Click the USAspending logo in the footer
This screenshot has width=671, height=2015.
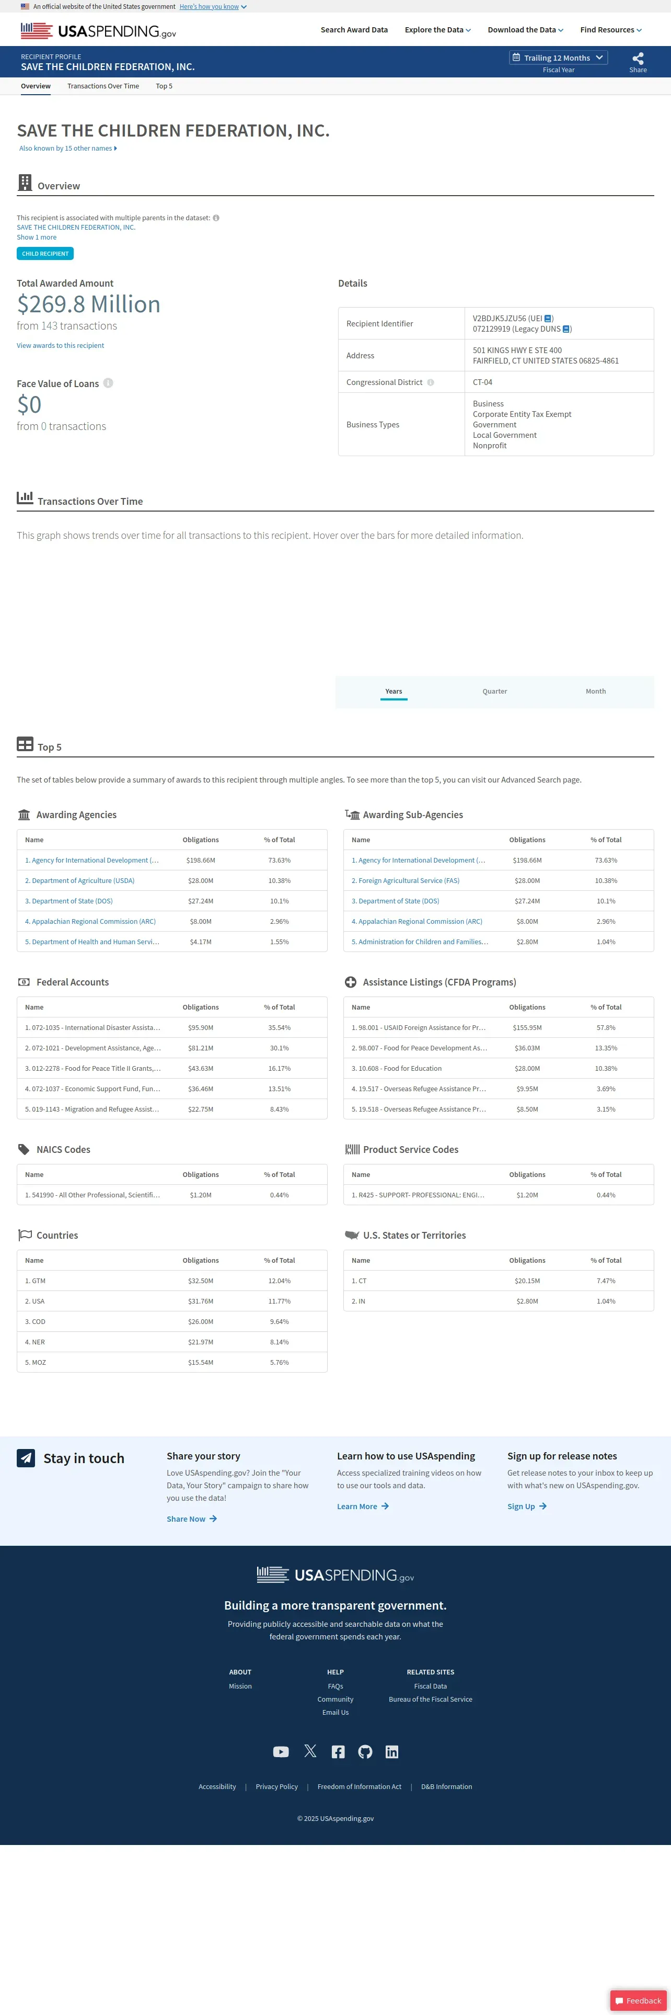pyautogui.click(x=335, y=1575)
